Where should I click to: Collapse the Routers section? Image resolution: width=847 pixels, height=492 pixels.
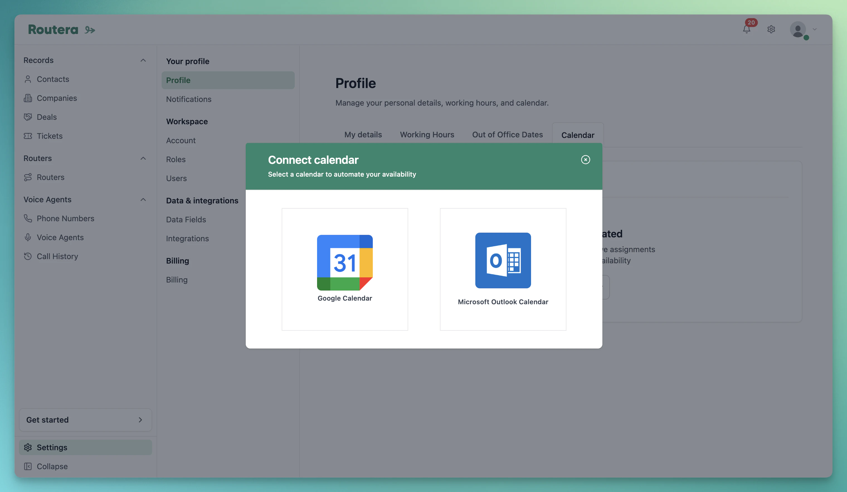pos(143,158)
